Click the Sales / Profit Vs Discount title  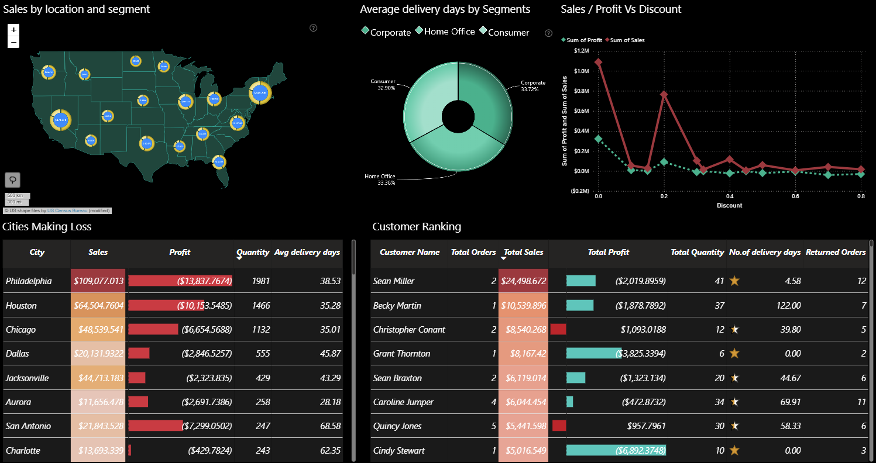coord(621,9)
